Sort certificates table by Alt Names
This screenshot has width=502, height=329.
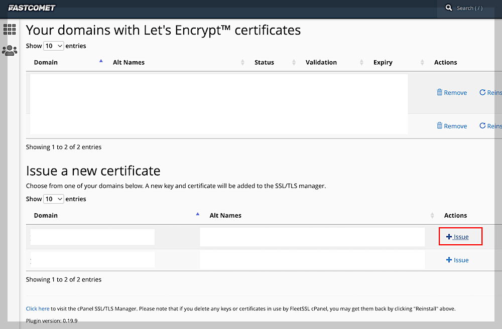pyautogui.click(x=129, y=62)
